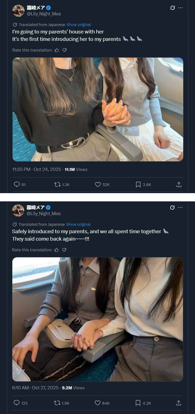Show original text of second post
Screen dimensions: 195x414
click(x=78, y=224)
